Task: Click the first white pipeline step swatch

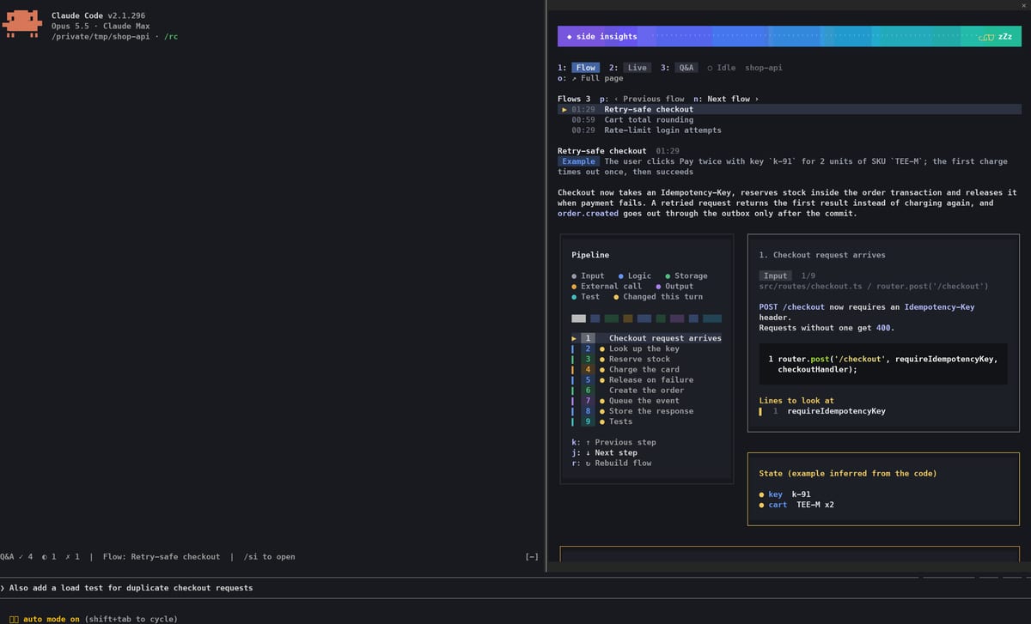Action: (x=578, y=318)
